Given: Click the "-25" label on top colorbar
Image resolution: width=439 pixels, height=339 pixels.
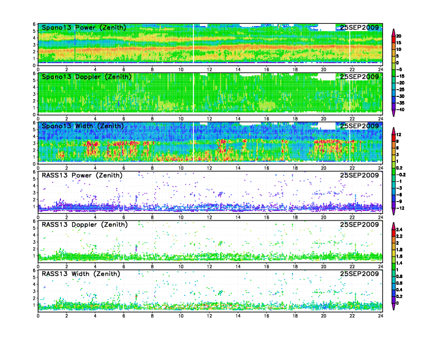Looking at the screenshot, I should click(400, 90).
